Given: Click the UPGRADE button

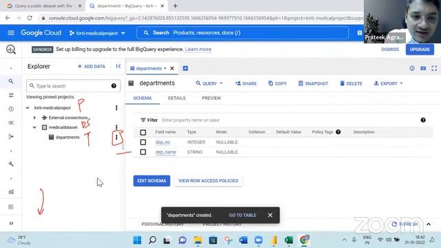Looking at the screenshot, I should coord(420,50).
